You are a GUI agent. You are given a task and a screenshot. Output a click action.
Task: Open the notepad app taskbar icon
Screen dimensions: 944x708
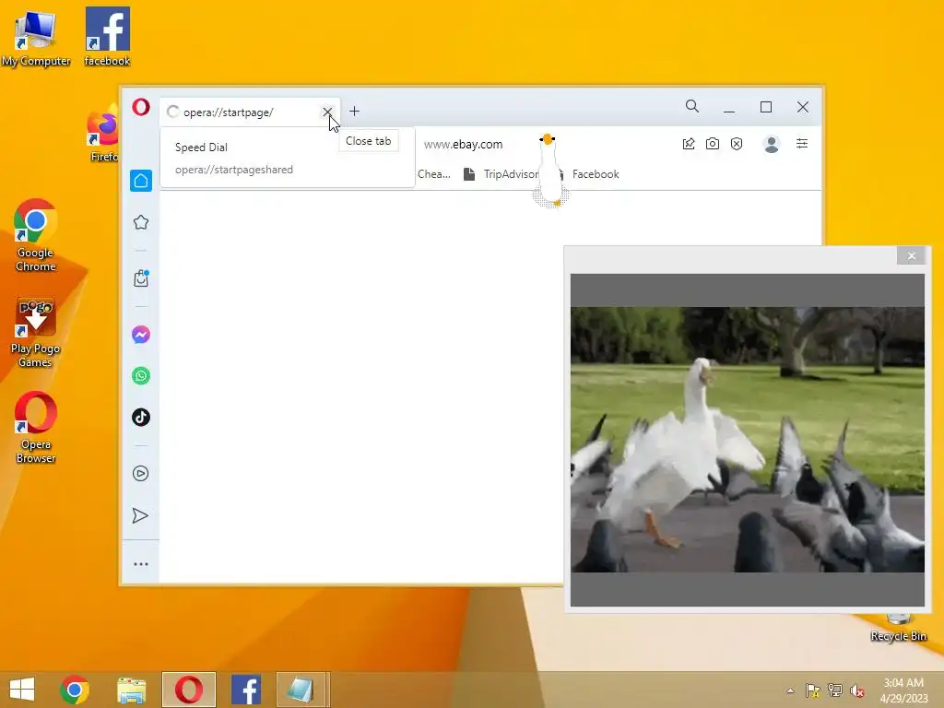coord(301,690)
